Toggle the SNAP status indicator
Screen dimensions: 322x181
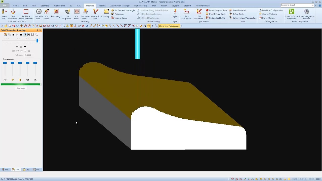[295, 179]
